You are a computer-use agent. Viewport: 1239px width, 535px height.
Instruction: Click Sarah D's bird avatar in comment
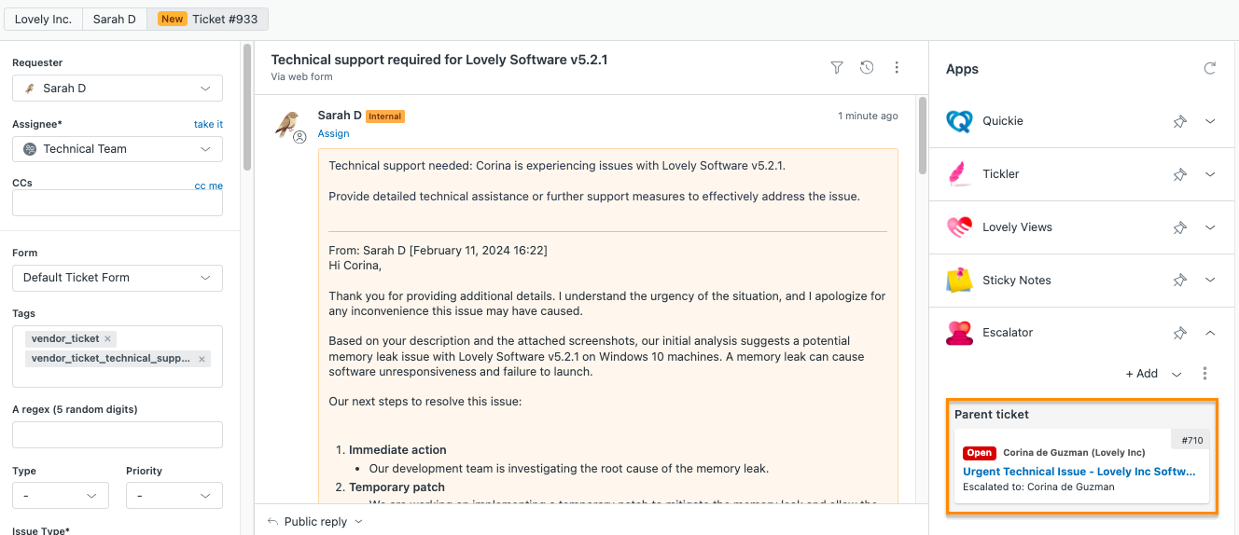[x=287, y=124]
